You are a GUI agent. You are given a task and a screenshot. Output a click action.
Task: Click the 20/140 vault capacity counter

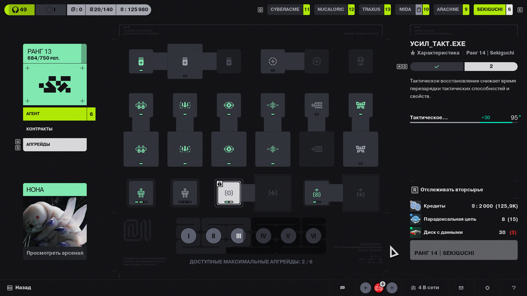(101, 9)
